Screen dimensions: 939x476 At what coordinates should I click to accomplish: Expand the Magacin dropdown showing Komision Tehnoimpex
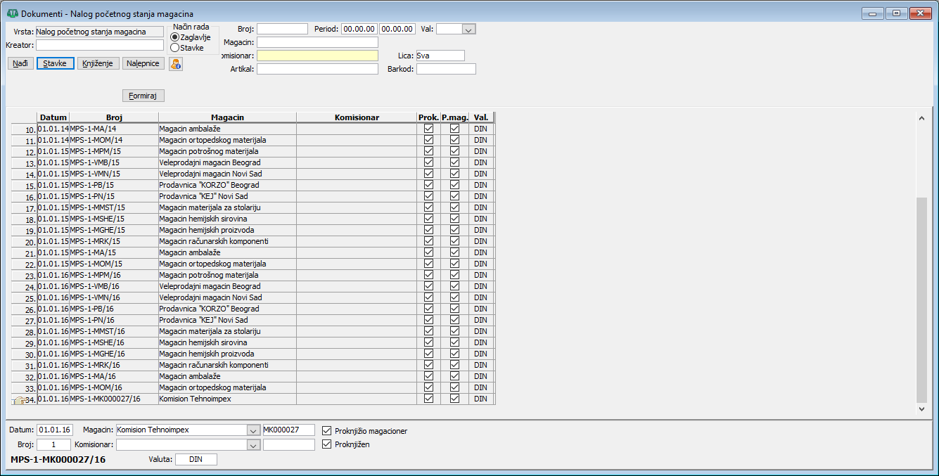pyautogui.click(x=253, y=430)
